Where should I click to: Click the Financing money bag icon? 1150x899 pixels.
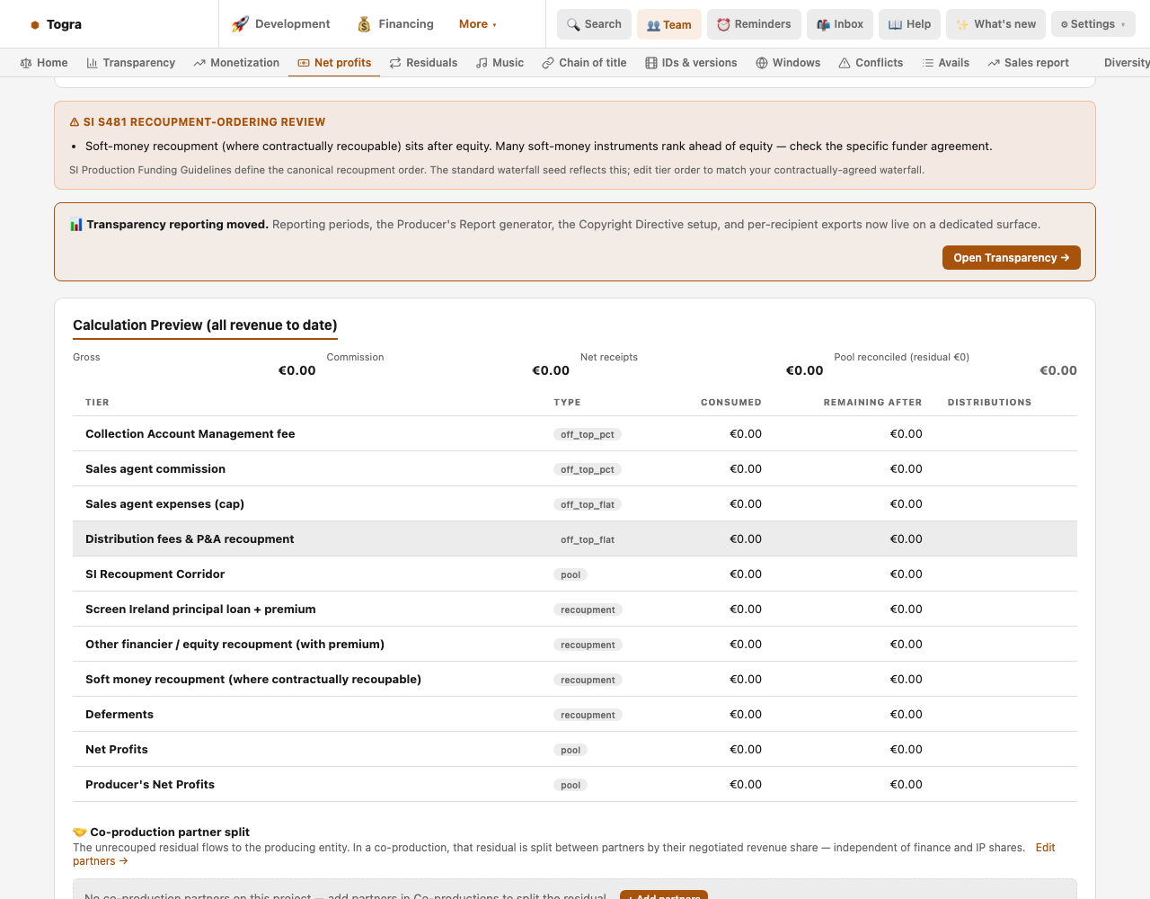364,24
